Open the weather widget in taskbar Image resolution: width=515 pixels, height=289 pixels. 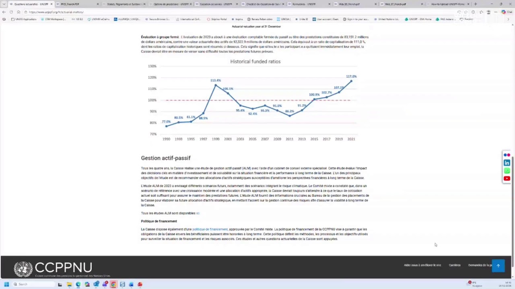coord(475,284)
